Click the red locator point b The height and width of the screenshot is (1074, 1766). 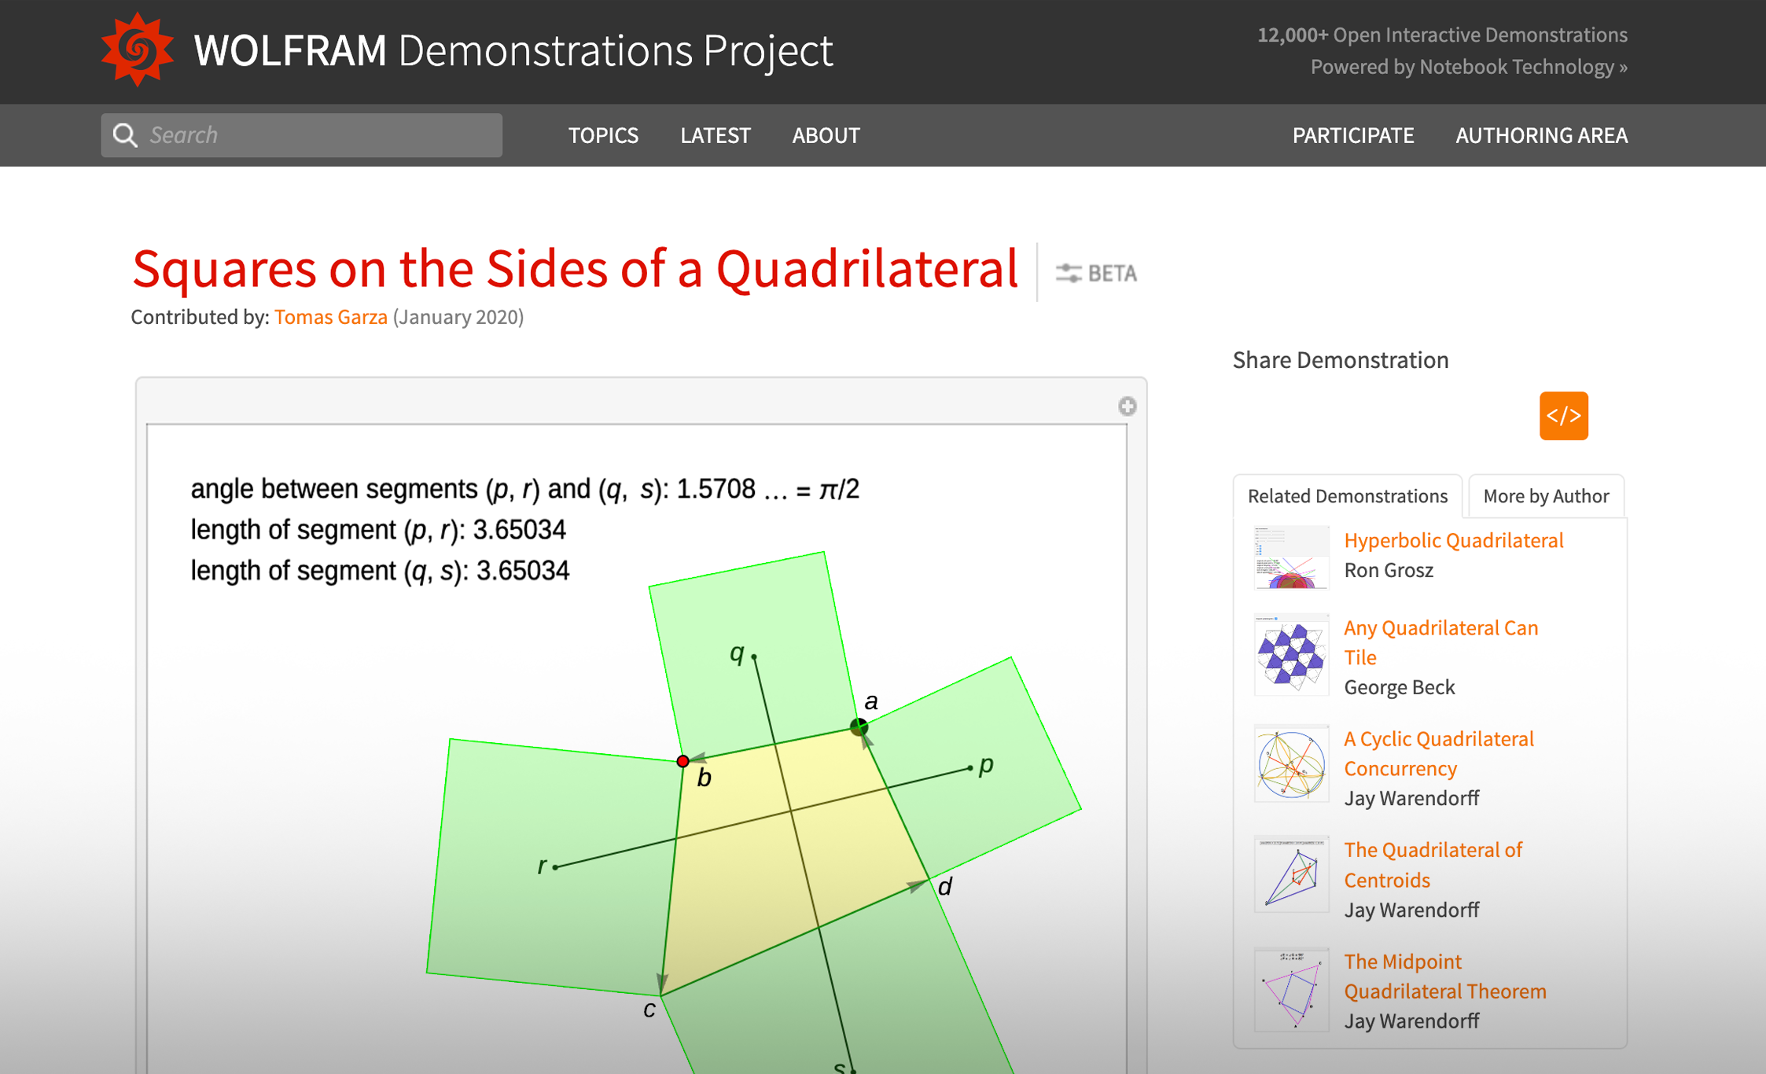pyautogui.click(x=682, y=761)
